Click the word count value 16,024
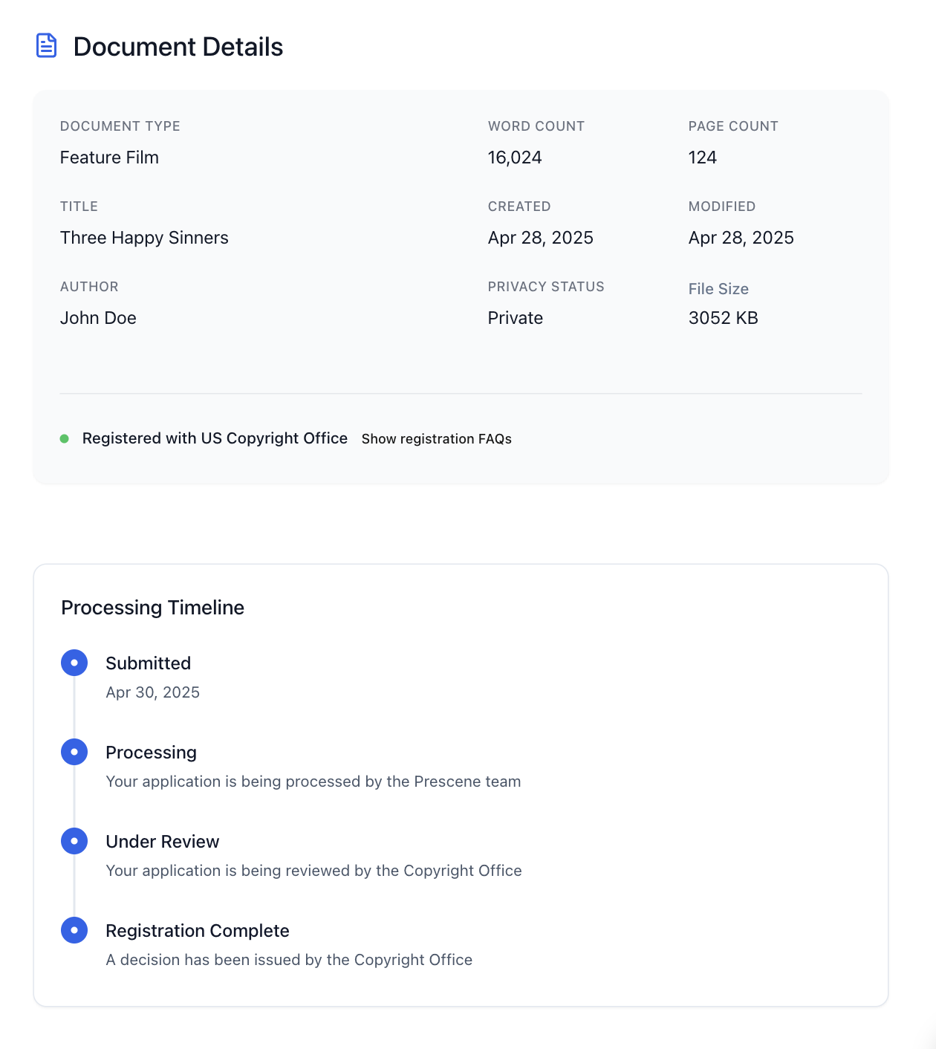The image size is (936, 1049). click(515, 157)
